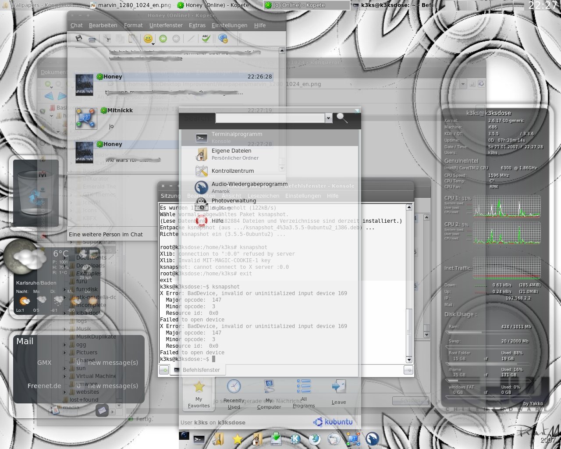Select Photoverwaltung digiKam in launcher list
Viewport: 561px width, 449px height.
click(270, 204)
